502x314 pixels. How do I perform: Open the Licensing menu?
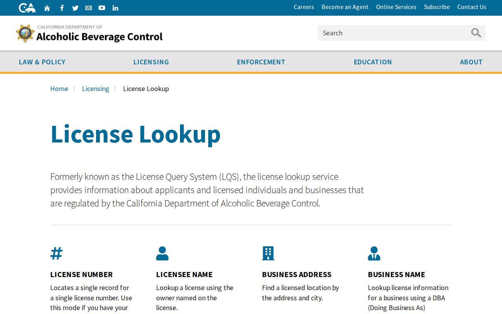[x=151, y=62]
